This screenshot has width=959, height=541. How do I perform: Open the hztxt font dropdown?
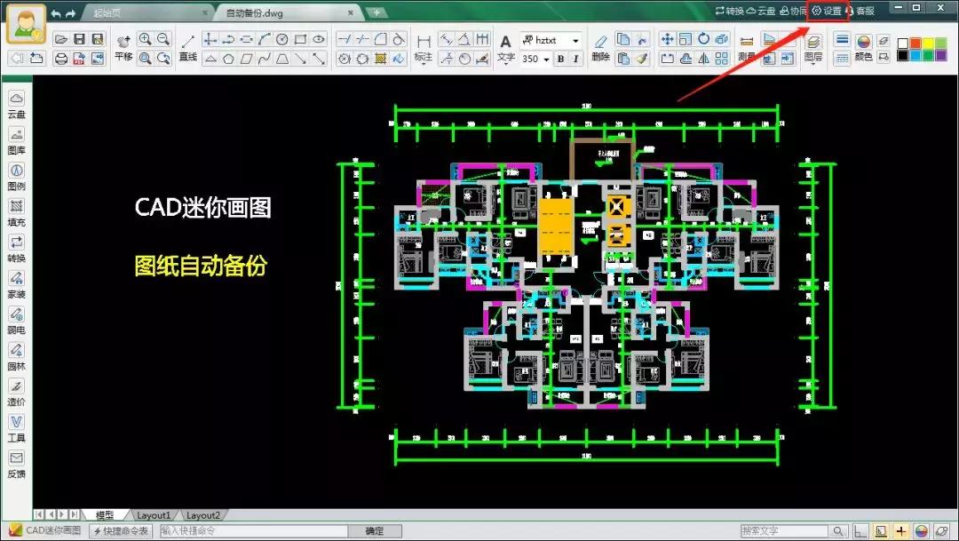tap(575, 40)
